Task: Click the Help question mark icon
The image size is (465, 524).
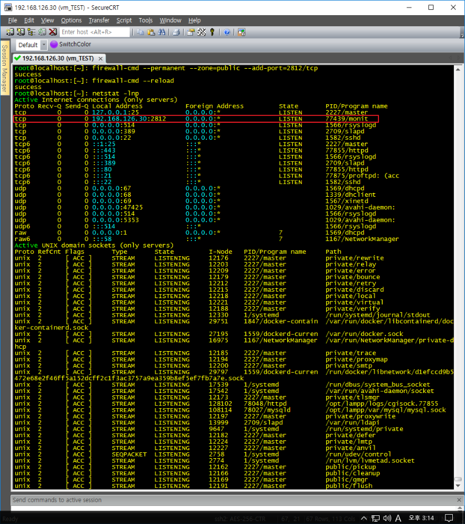Action: (x=226, y=32)
